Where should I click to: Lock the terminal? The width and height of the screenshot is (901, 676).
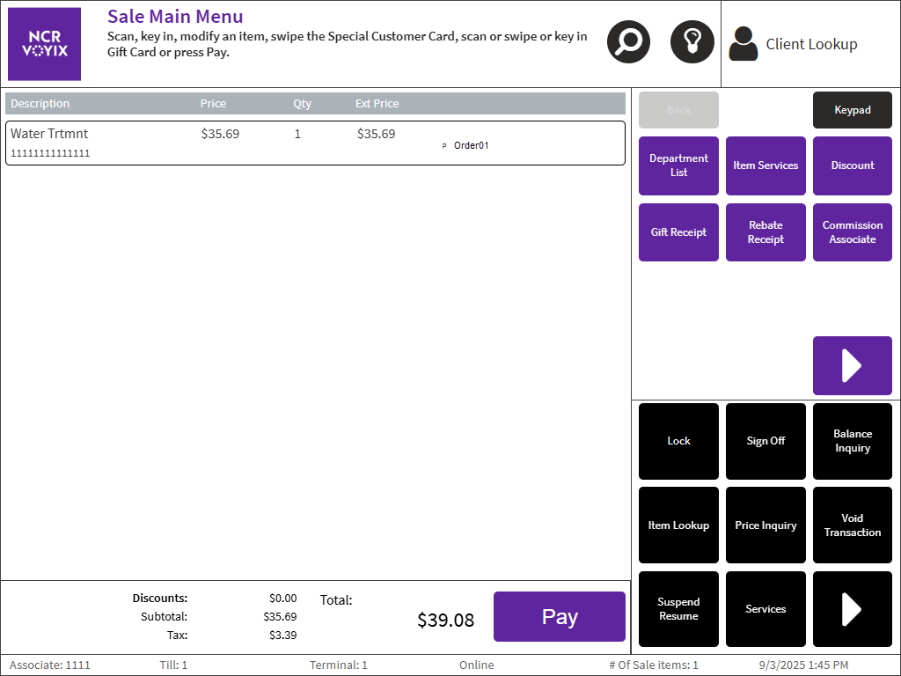[x=678, y=441]
